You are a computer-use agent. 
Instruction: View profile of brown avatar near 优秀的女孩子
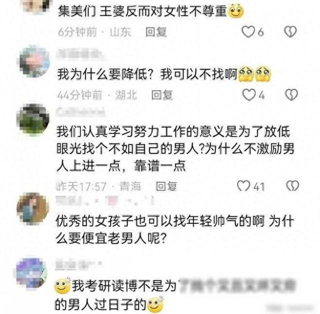pos(33,208)
